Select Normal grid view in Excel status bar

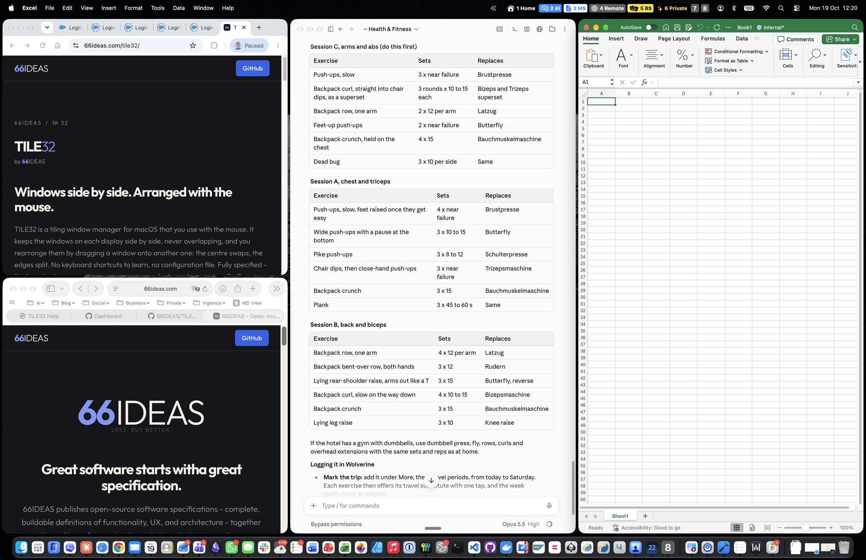click(x=737, y=528)
